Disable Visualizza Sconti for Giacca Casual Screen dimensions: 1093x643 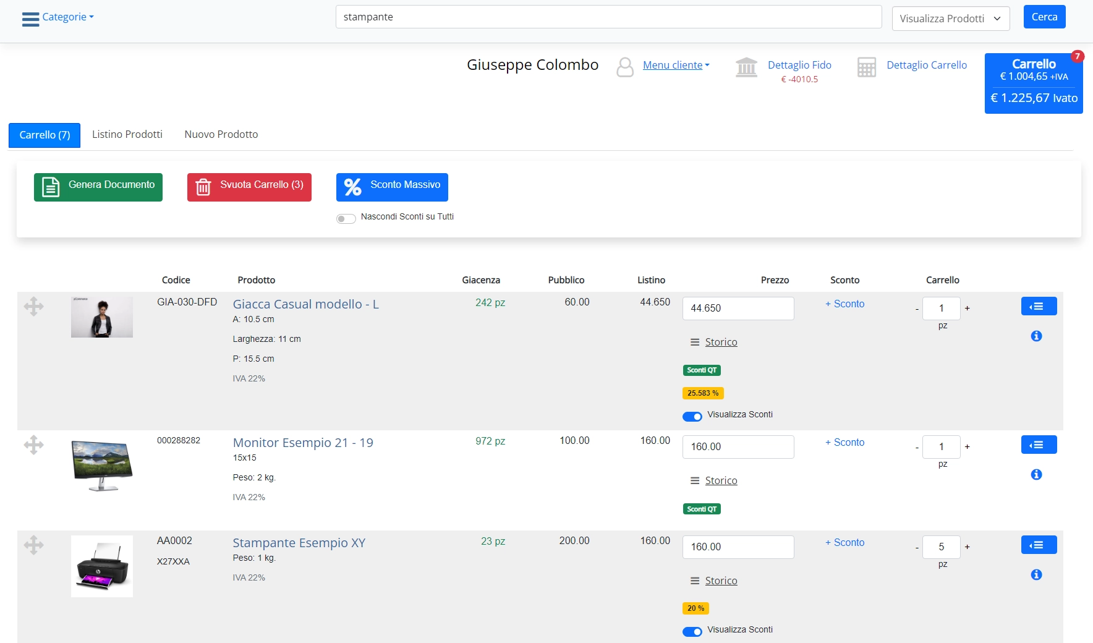point(692,416)
